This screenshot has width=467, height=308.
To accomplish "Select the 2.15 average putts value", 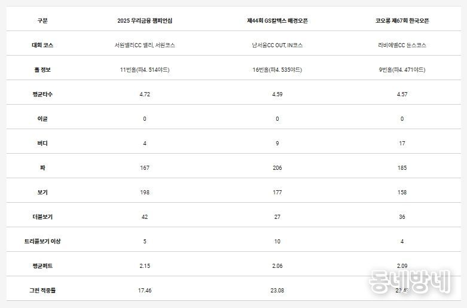I will (x=145, y=266).
